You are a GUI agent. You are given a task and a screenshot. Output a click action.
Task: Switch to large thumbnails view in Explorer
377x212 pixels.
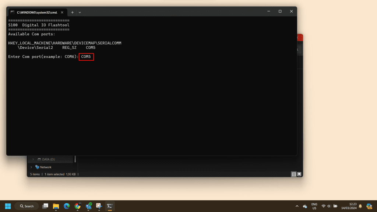(x=299, y=174)
